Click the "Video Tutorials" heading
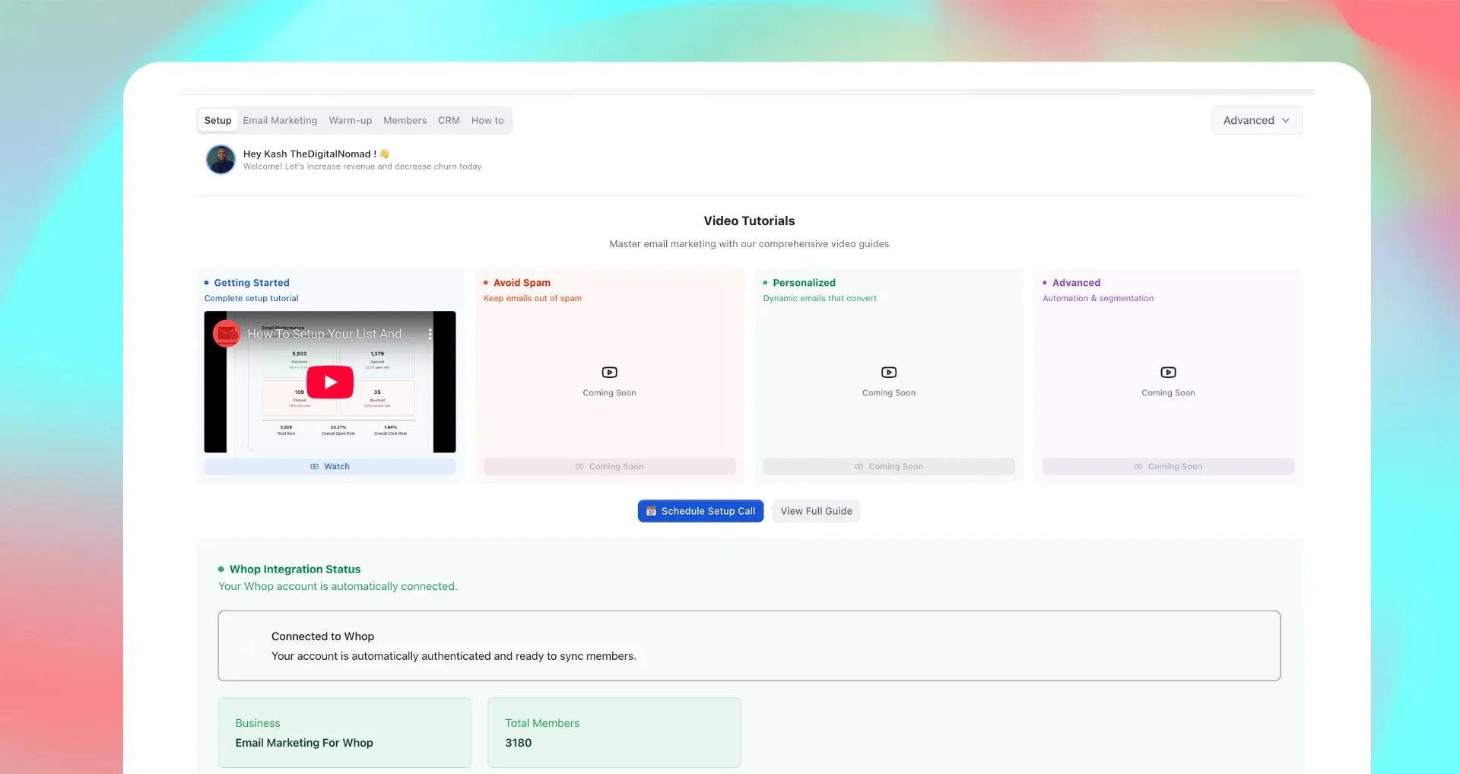This screenshot has height=774, width=1460. pos(749,221)
